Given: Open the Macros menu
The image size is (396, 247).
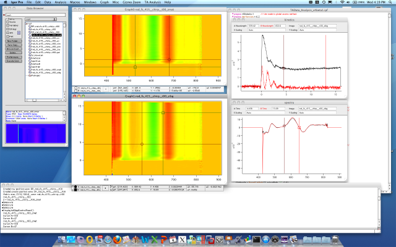Looking at the screenshot, I should click(x=75, y=2).
